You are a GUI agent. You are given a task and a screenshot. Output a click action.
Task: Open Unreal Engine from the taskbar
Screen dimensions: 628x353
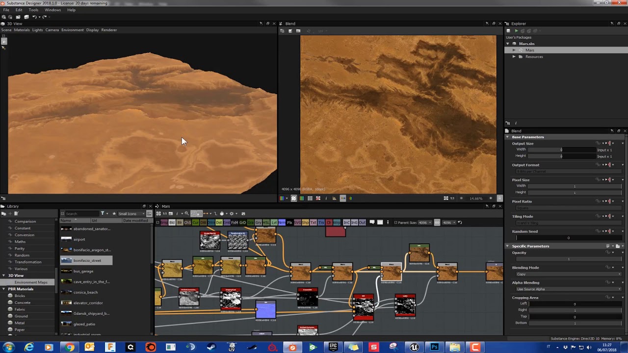(414, 348)
